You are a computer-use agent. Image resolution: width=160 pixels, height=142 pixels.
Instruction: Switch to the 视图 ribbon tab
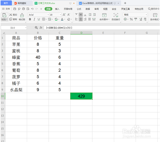[105, 9]
